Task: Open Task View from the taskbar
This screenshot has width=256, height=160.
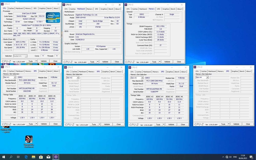Action: click(18, 157)
